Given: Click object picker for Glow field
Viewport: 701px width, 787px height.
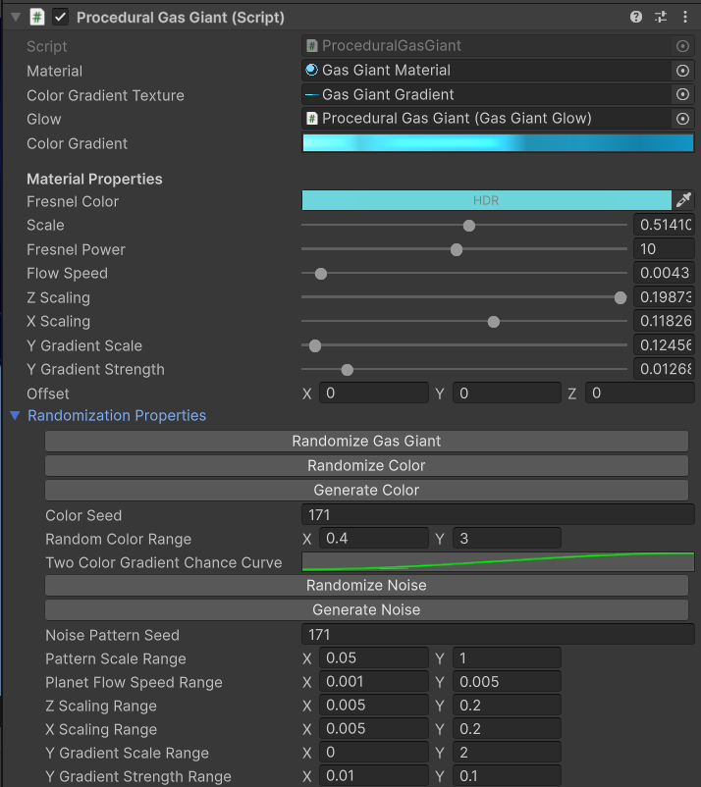Looking at the screenshot, I should click(682, 119).
